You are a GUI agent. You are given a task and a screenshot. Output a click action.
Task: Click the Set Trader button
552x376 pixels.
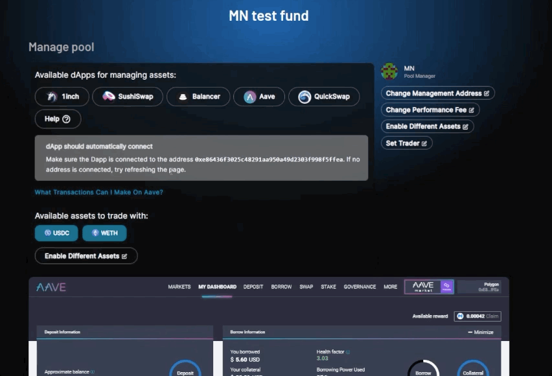(x=407, y=143)
